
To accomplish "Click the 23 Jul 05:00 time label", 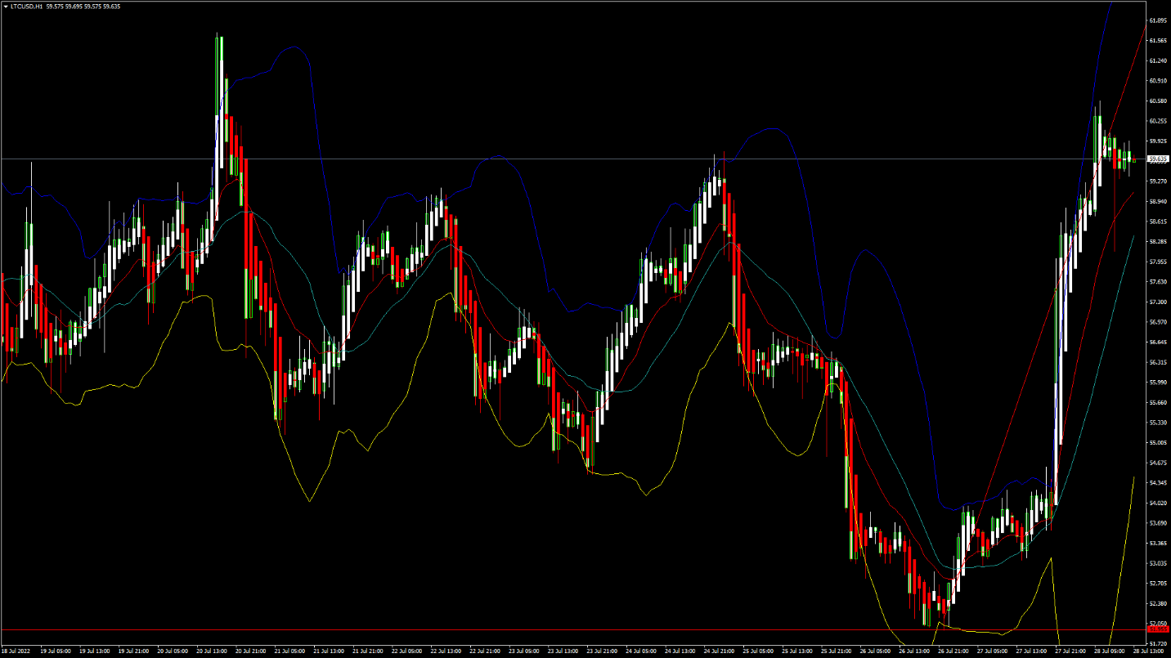I will click(x=524, y=651).
